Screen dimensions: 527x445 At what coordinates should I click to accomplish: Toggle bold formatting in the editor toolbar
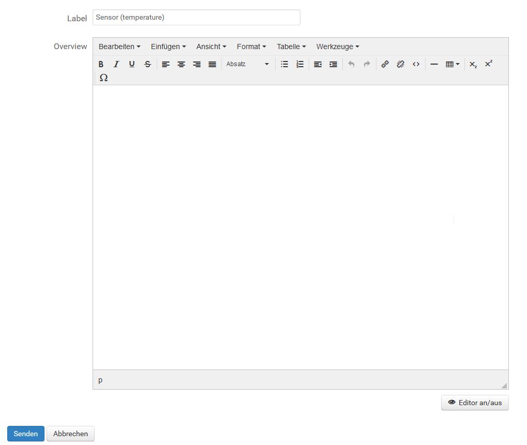(101, 65)
